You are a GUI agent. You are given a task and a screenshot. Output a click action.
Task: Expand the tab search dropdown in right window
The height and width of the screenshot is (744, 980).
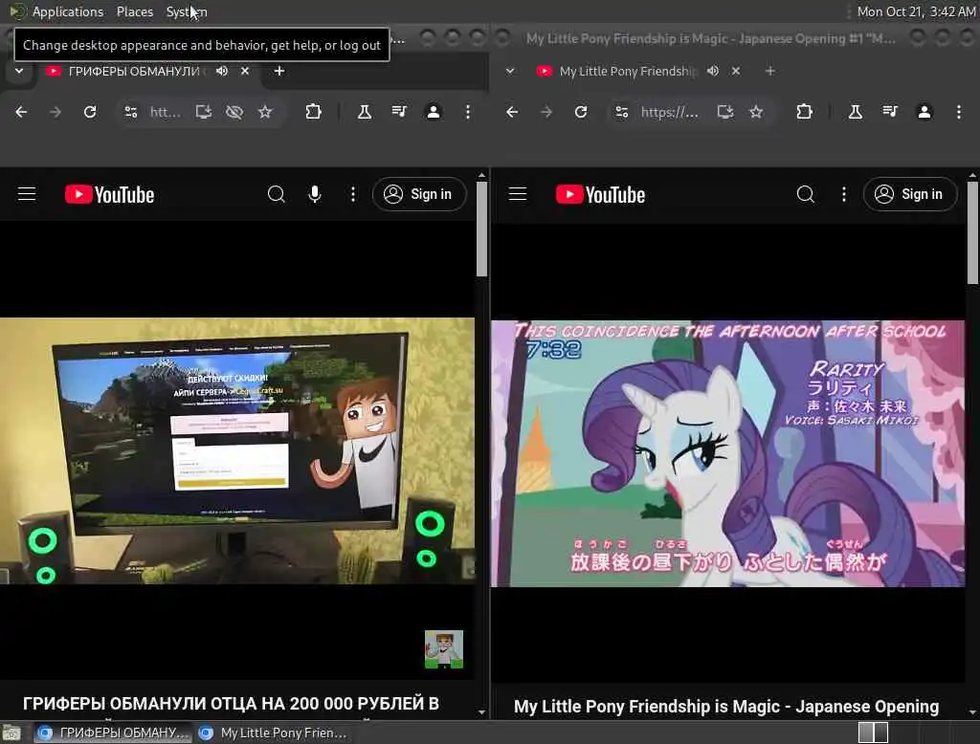point(510,71)
